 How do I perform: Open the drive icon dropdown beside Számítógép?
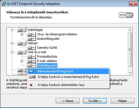pyautogui.click(x=21, y=30)
